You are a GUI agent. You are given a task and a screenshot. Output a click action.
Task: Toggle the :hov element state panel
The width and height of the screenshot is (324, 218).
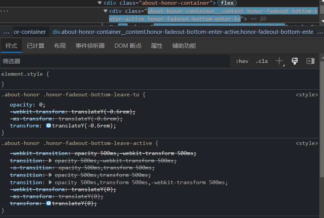242,61
